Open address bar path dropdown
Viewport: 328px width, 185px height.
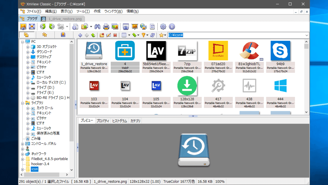pyautogui.click(x=307, y=35)
